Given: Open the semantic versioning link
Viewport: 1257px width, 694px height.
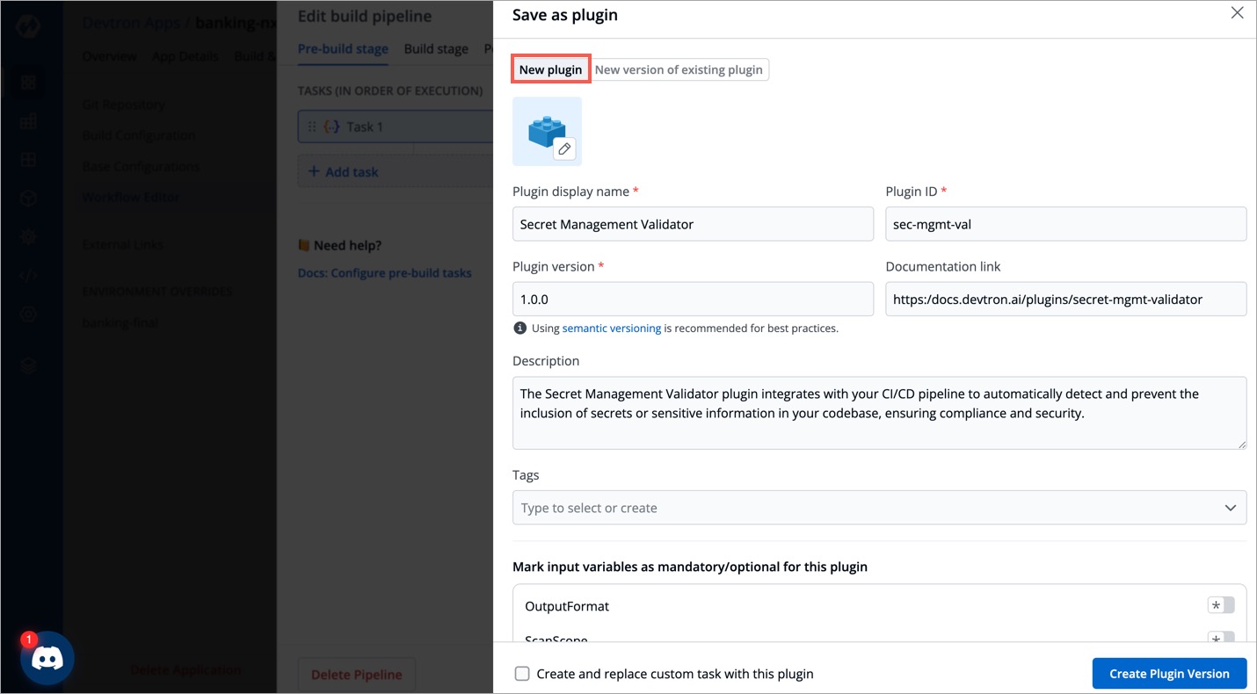Looking at the screenshot, I should tap(612, 328).
